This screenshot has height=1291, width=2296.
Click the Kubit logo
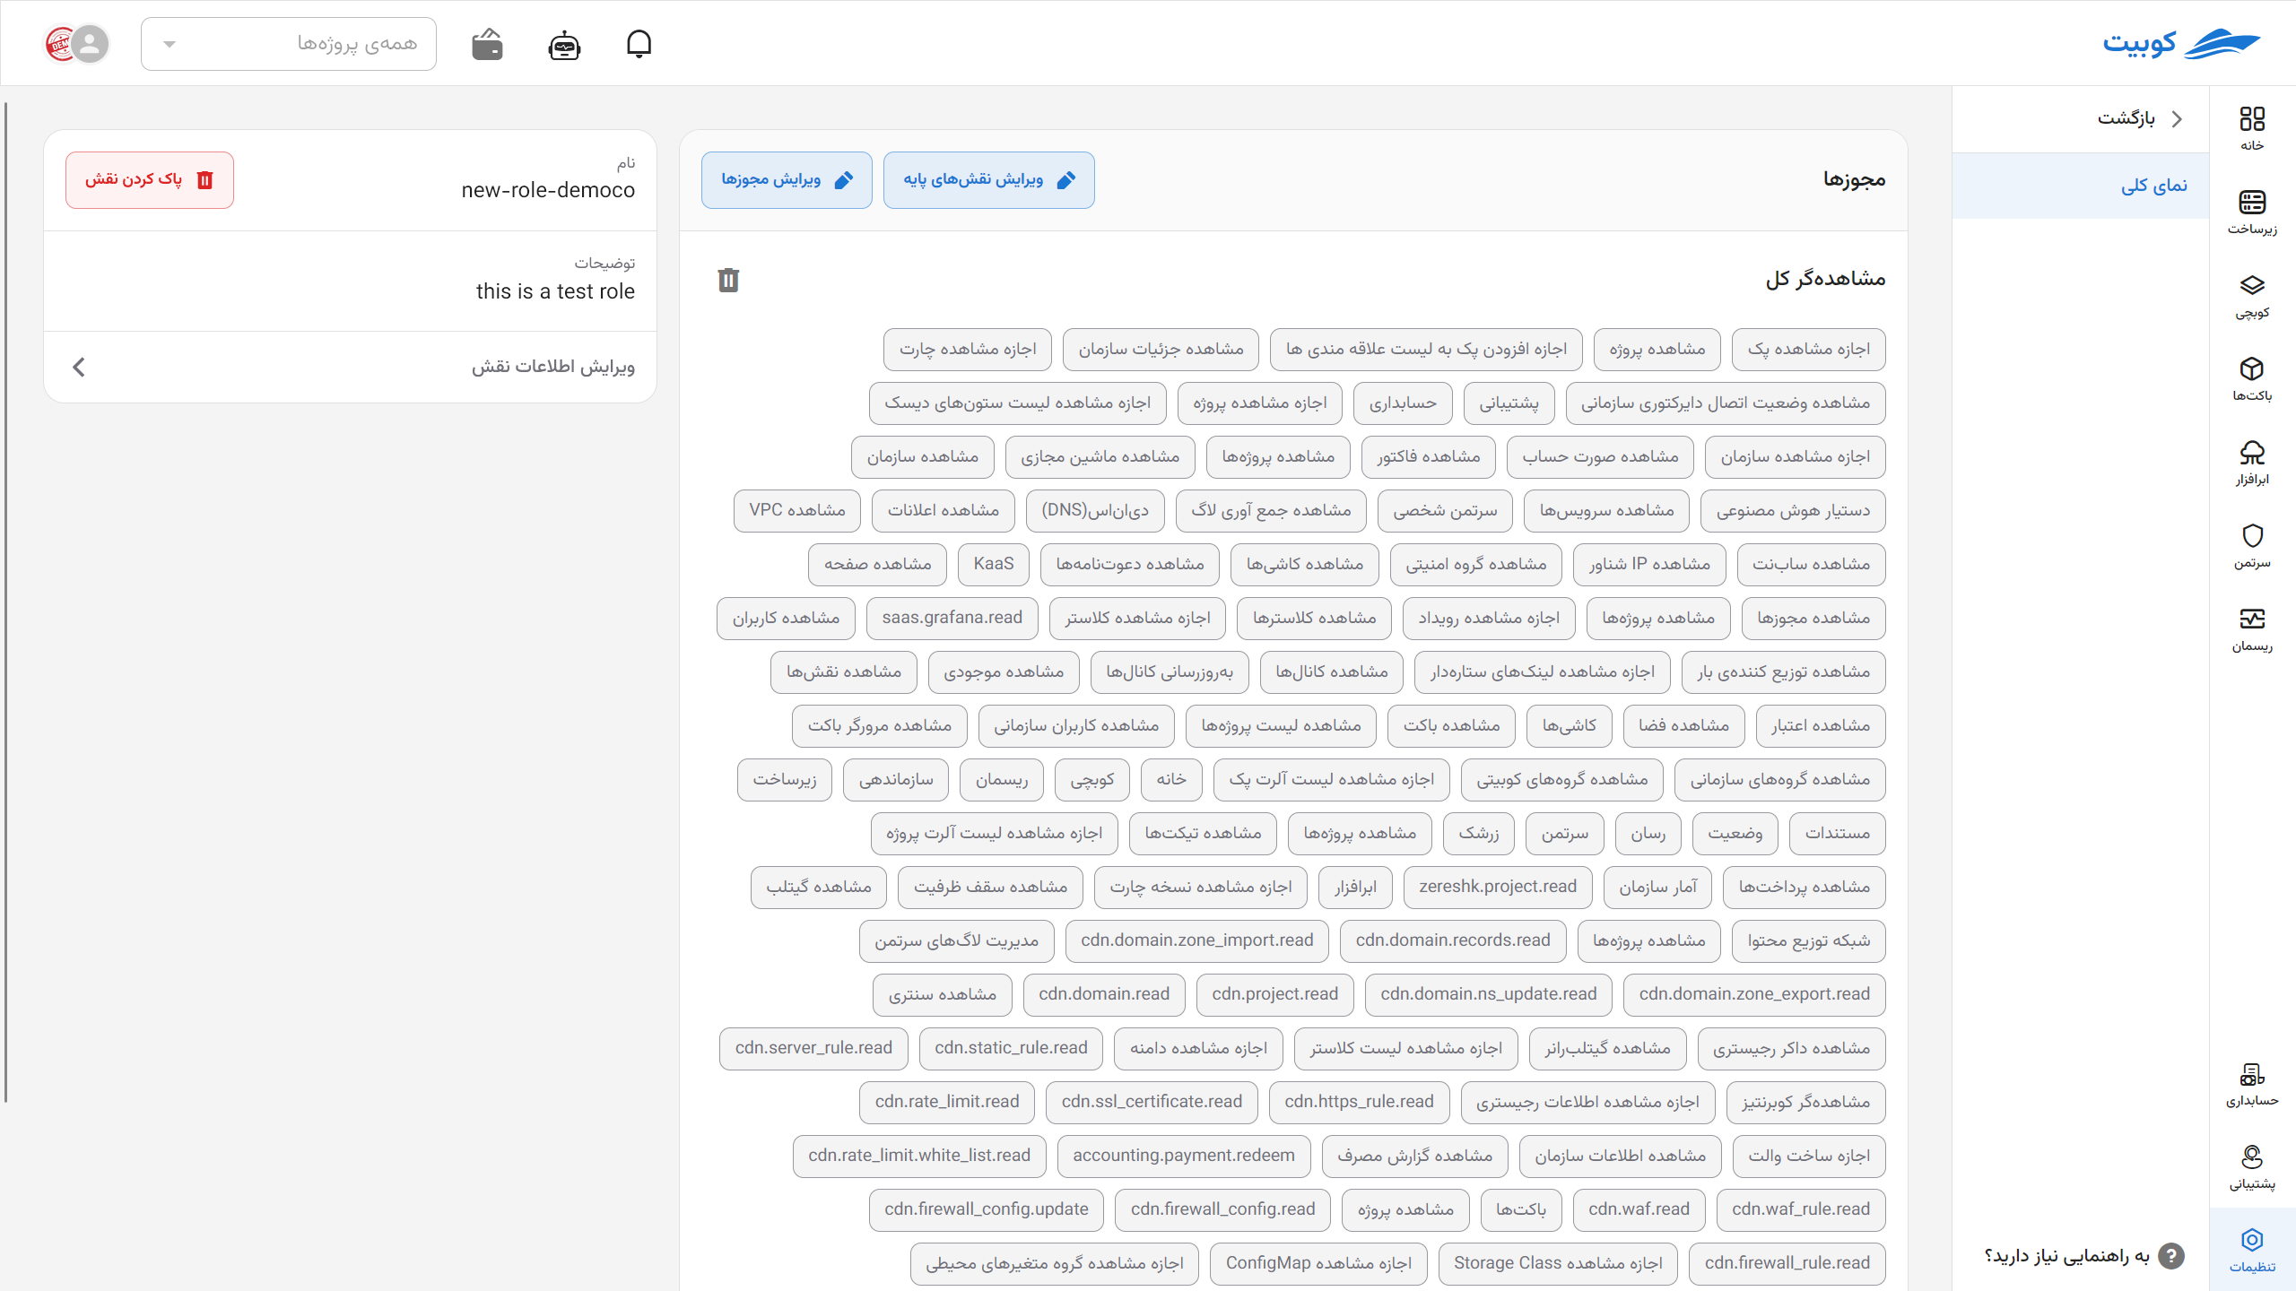tap(2182, 43)
